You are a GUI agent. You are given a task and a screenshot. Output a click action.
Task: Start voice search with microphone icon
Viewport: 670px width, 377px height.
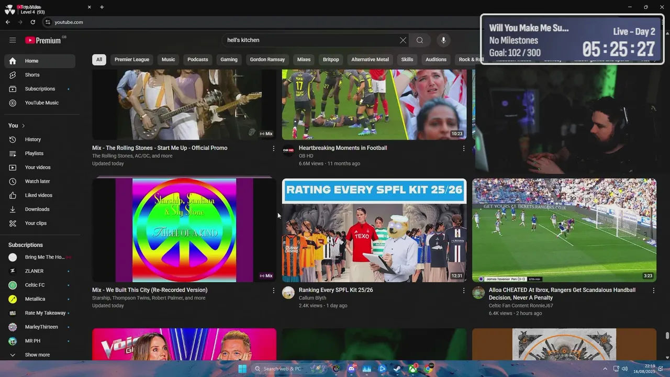[x=443, y=40]
